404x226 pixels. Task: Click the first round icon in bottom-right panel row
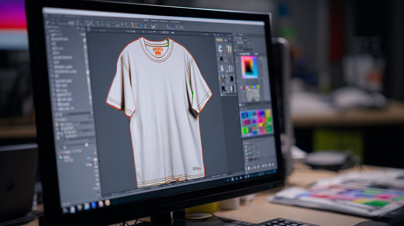[x=249, y=168]
